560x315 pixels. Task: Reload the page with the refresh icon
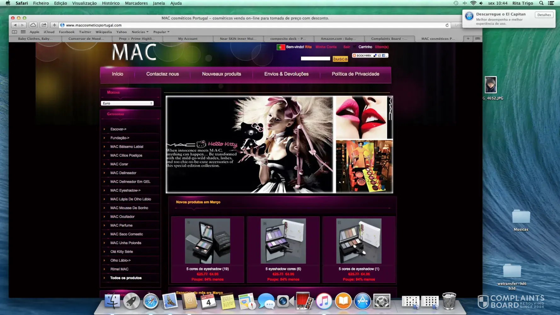click(x=447, y=25)
